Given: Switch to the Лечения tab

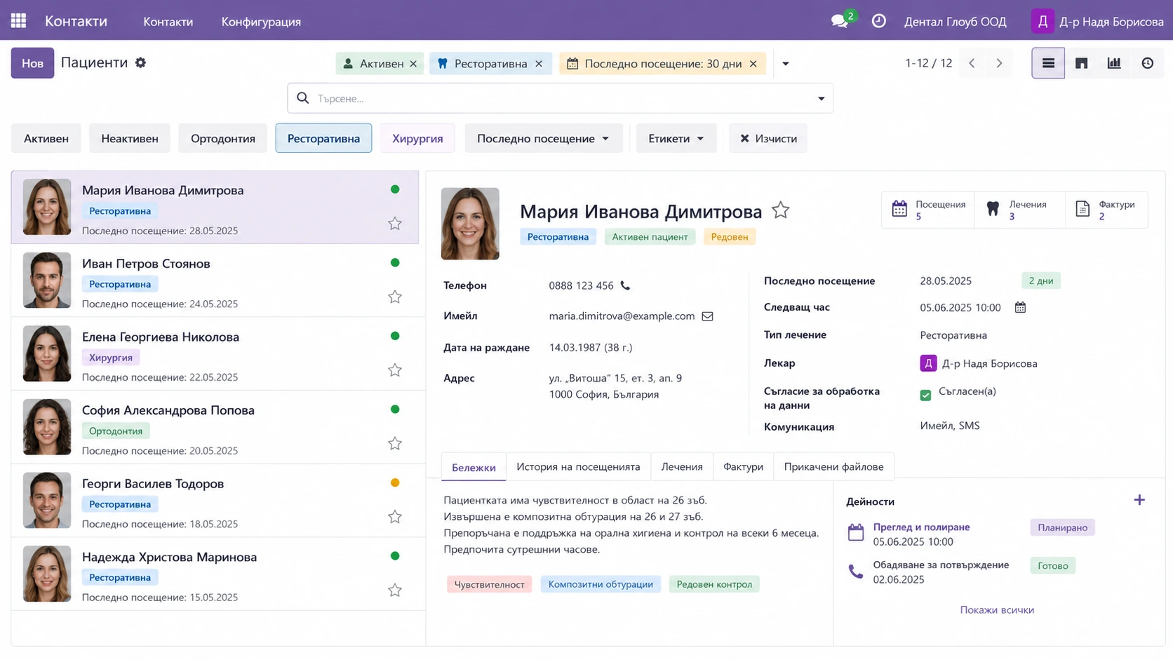Looking at the screenshot, I should coord(682,466).
